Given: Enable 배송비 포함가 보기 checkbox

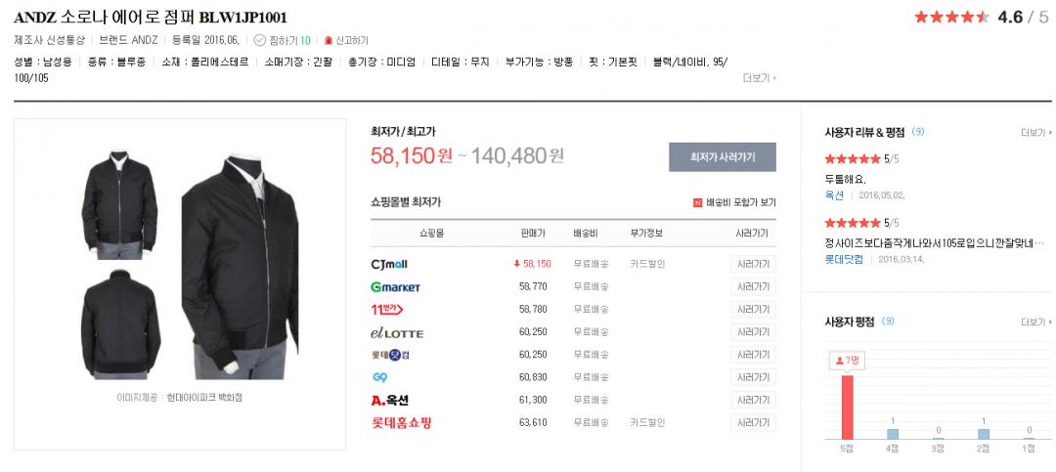Looking at the screenshot, I should [697, 202].
